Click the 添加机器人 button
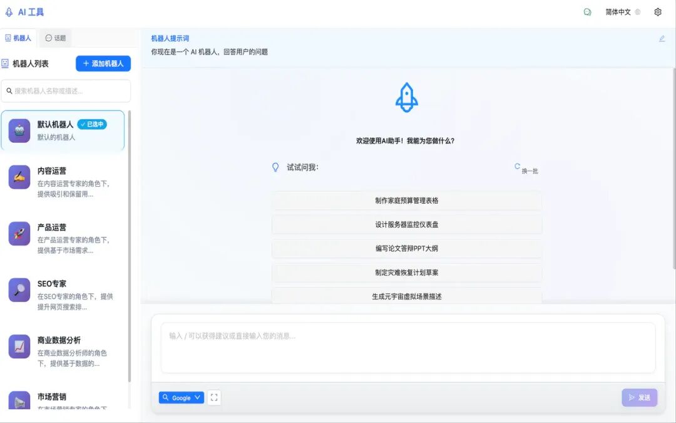Screen dimensions: 676x423 coord(103,63)
